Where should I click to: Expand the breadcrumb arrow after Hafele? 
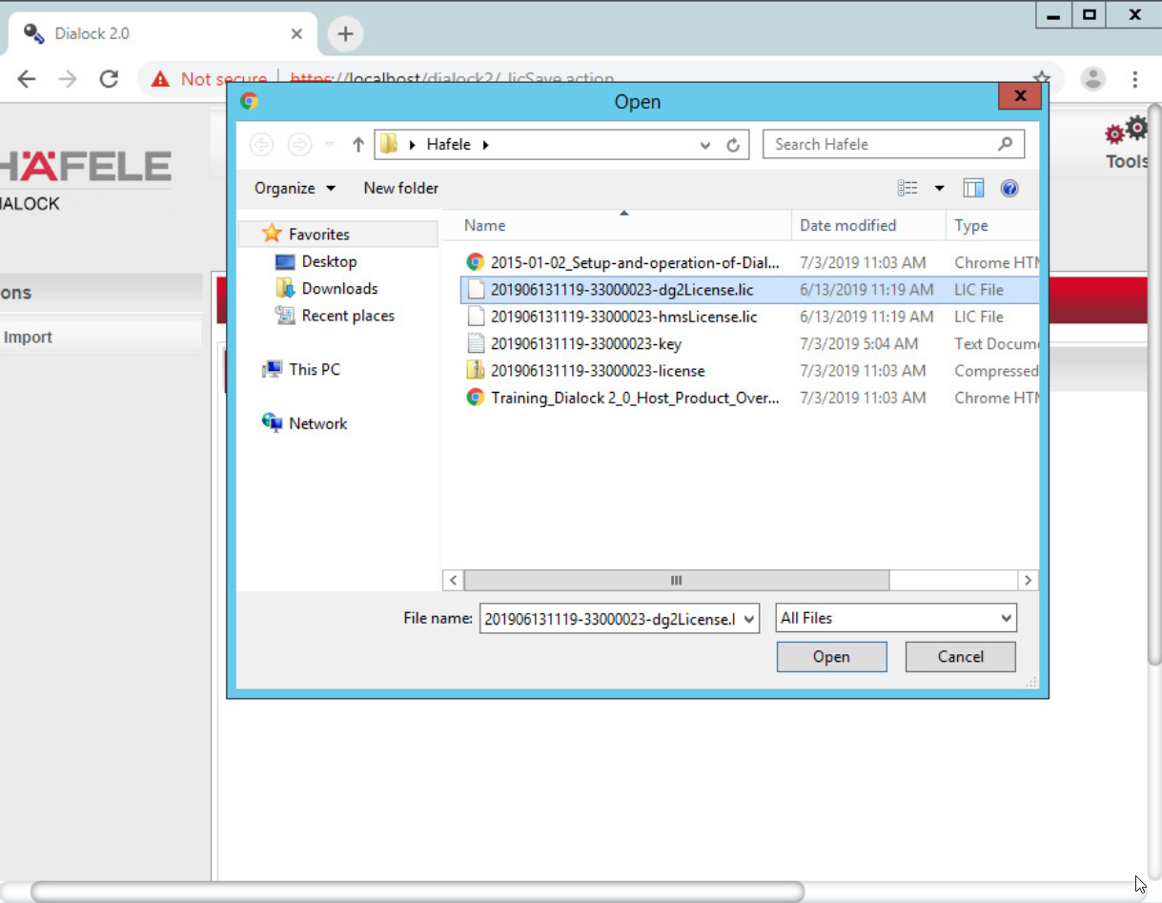[x=485, y=145]
